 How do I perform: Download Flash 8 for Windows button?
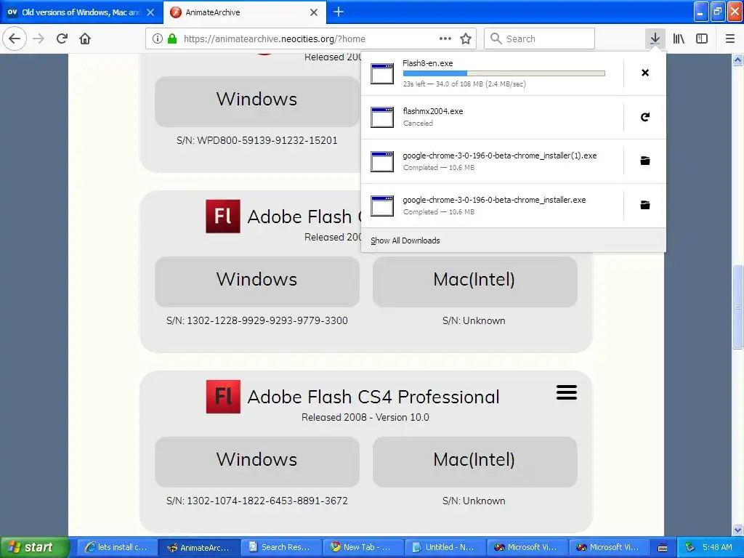[256, 101]
